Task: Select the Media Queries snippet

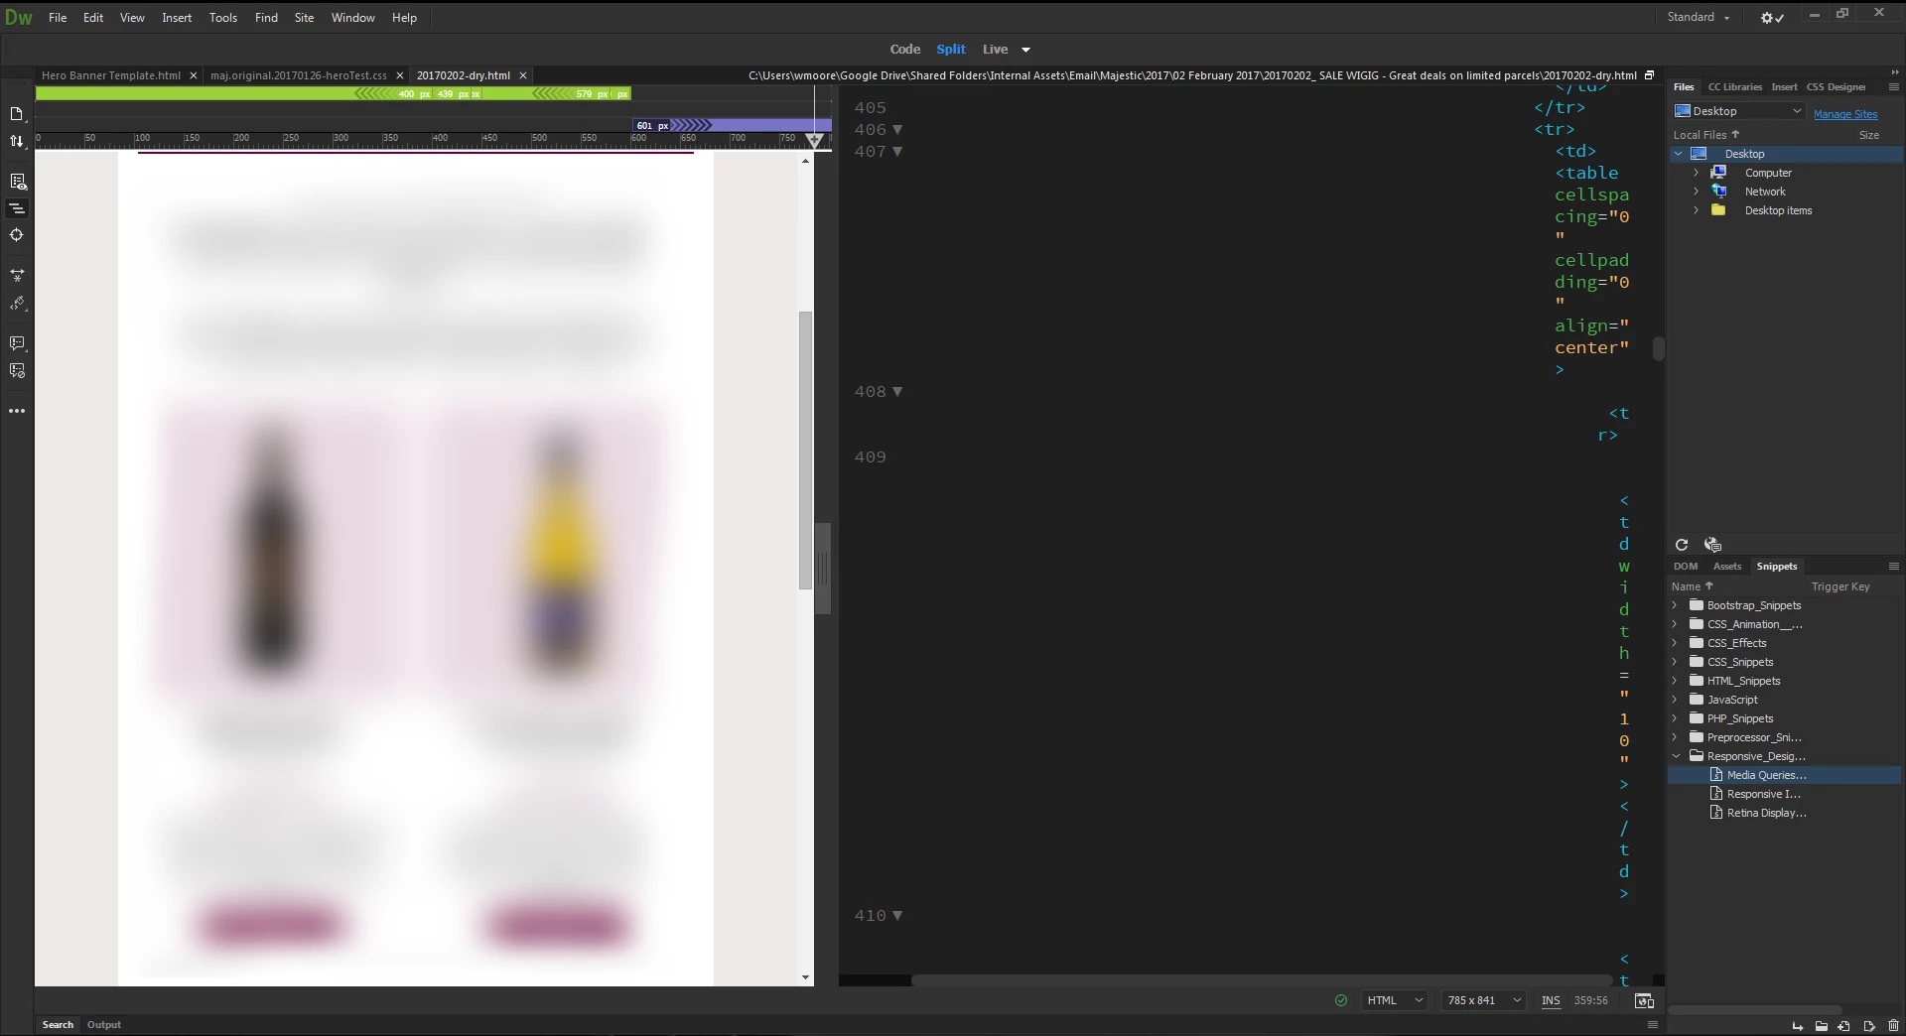Action: 1785,775
